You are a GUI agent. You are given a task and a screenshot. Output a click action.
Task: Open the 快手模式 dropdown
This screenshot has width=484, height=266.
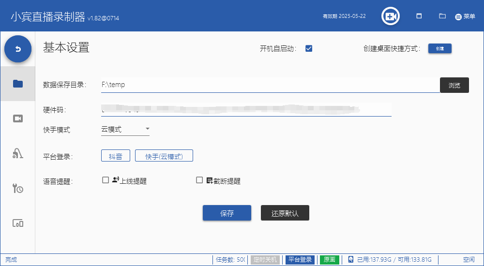[x=125, y=129]
